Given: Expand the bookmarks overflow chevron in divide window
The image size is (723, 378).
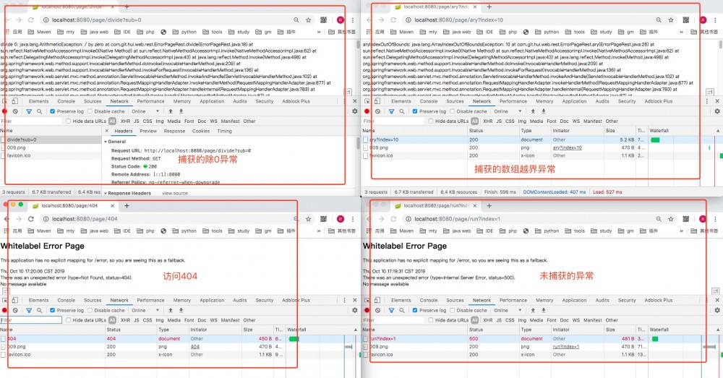Looking at the screenshot, I should (319, 32).
